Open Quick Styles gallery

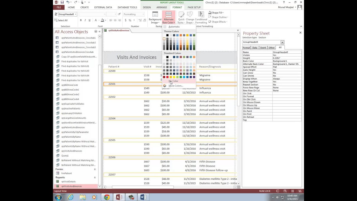[x=181, y=18]
